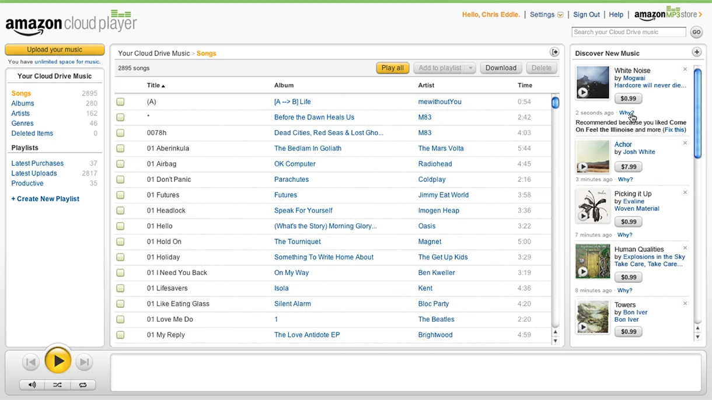Dismiss the Towers recommendation
Image resolution: width=712 pixels, height=400 pixels.
[685, 304]
